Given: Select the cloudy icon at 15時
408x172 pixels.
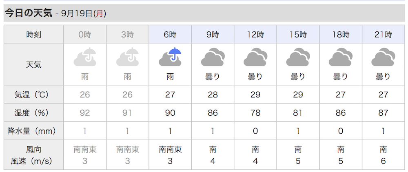Looking at the screenshot, I should 298,57.
